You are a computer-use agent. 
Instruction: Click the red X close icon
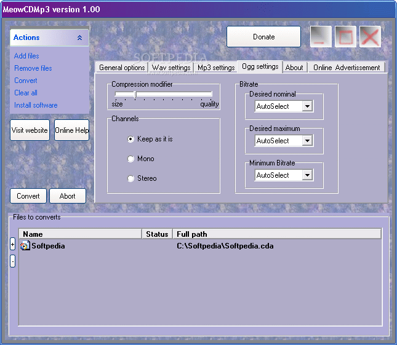click(x=370, y=37)
